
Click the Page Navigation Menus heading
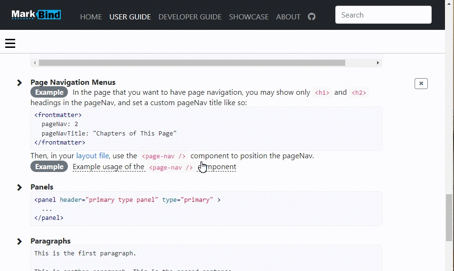tap(73, 82)
